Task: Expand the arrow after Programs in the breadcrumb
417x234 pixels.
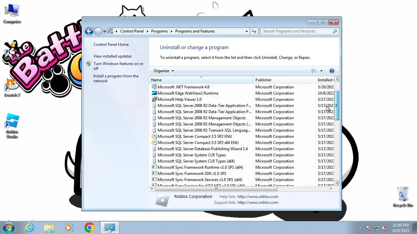Action: click(171, 31)
